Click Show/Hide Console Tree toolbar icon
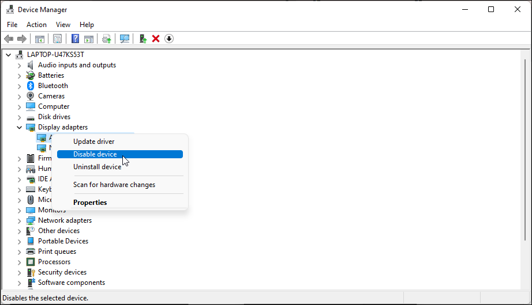The height and width of the screenshot is (305, 532). tap(40, 39)
